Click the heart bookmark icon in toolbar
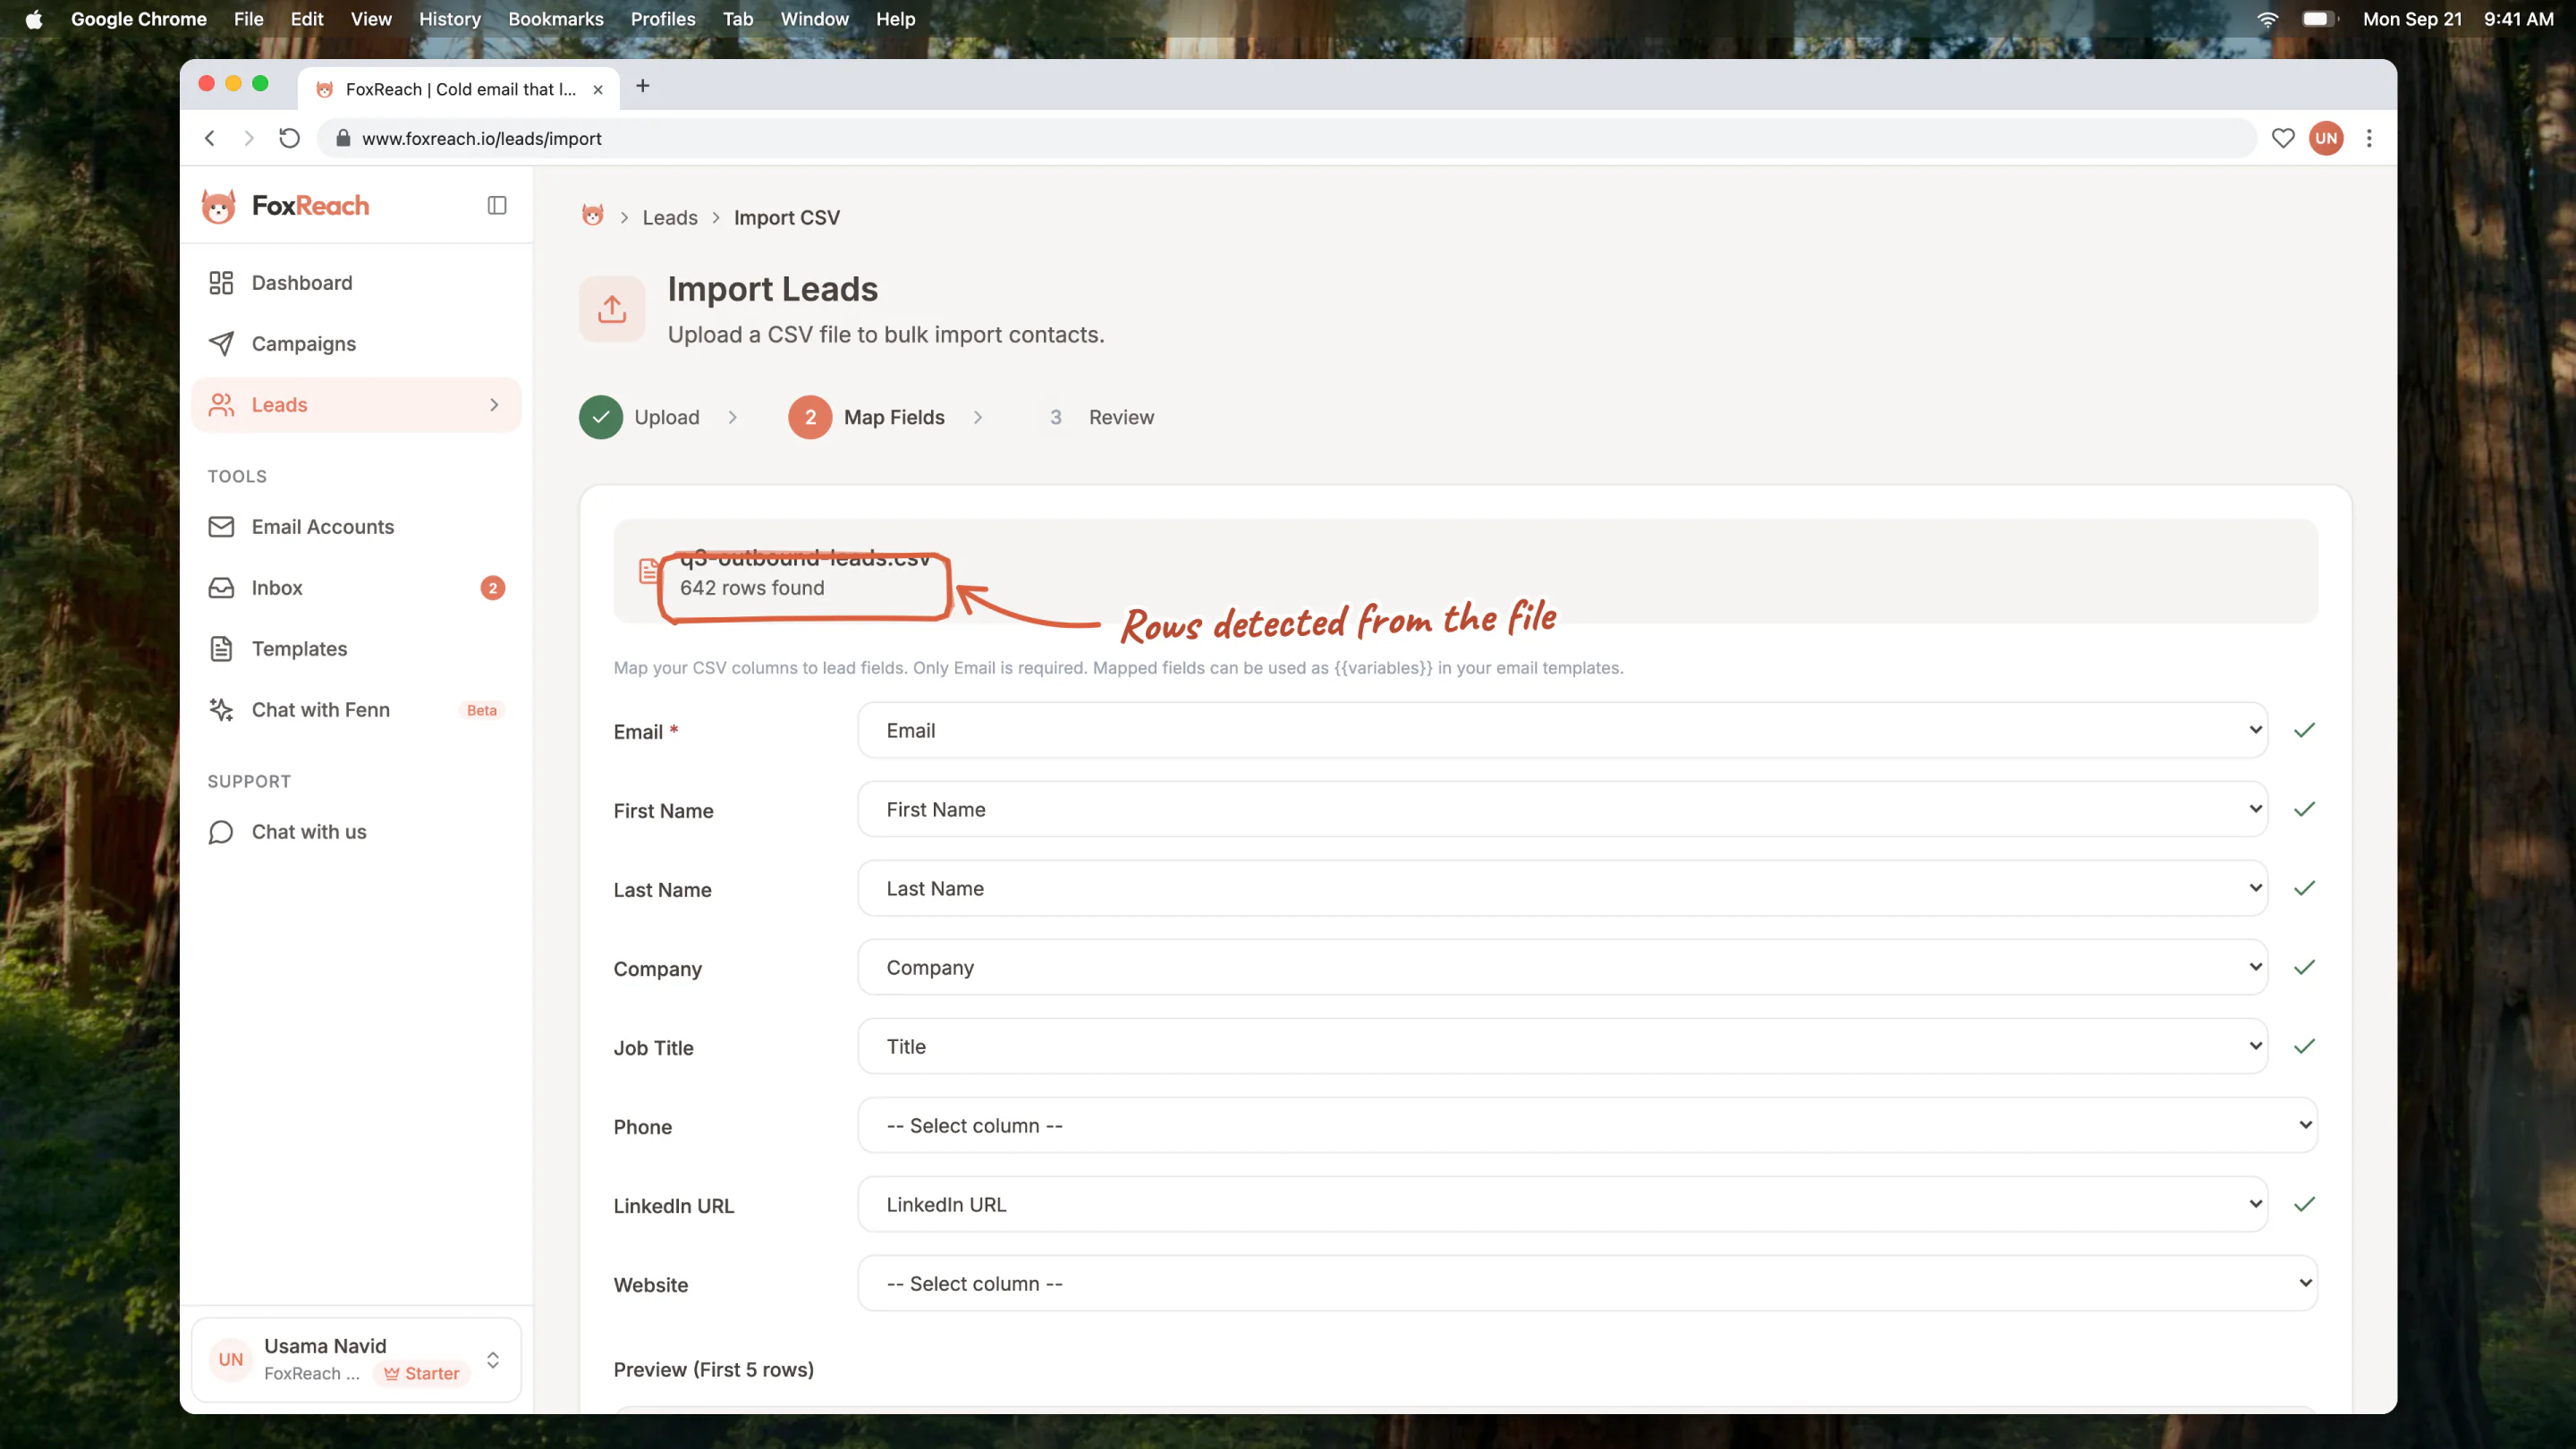The width and height of the screenshot is (2576, 1449). [2283, 138]
